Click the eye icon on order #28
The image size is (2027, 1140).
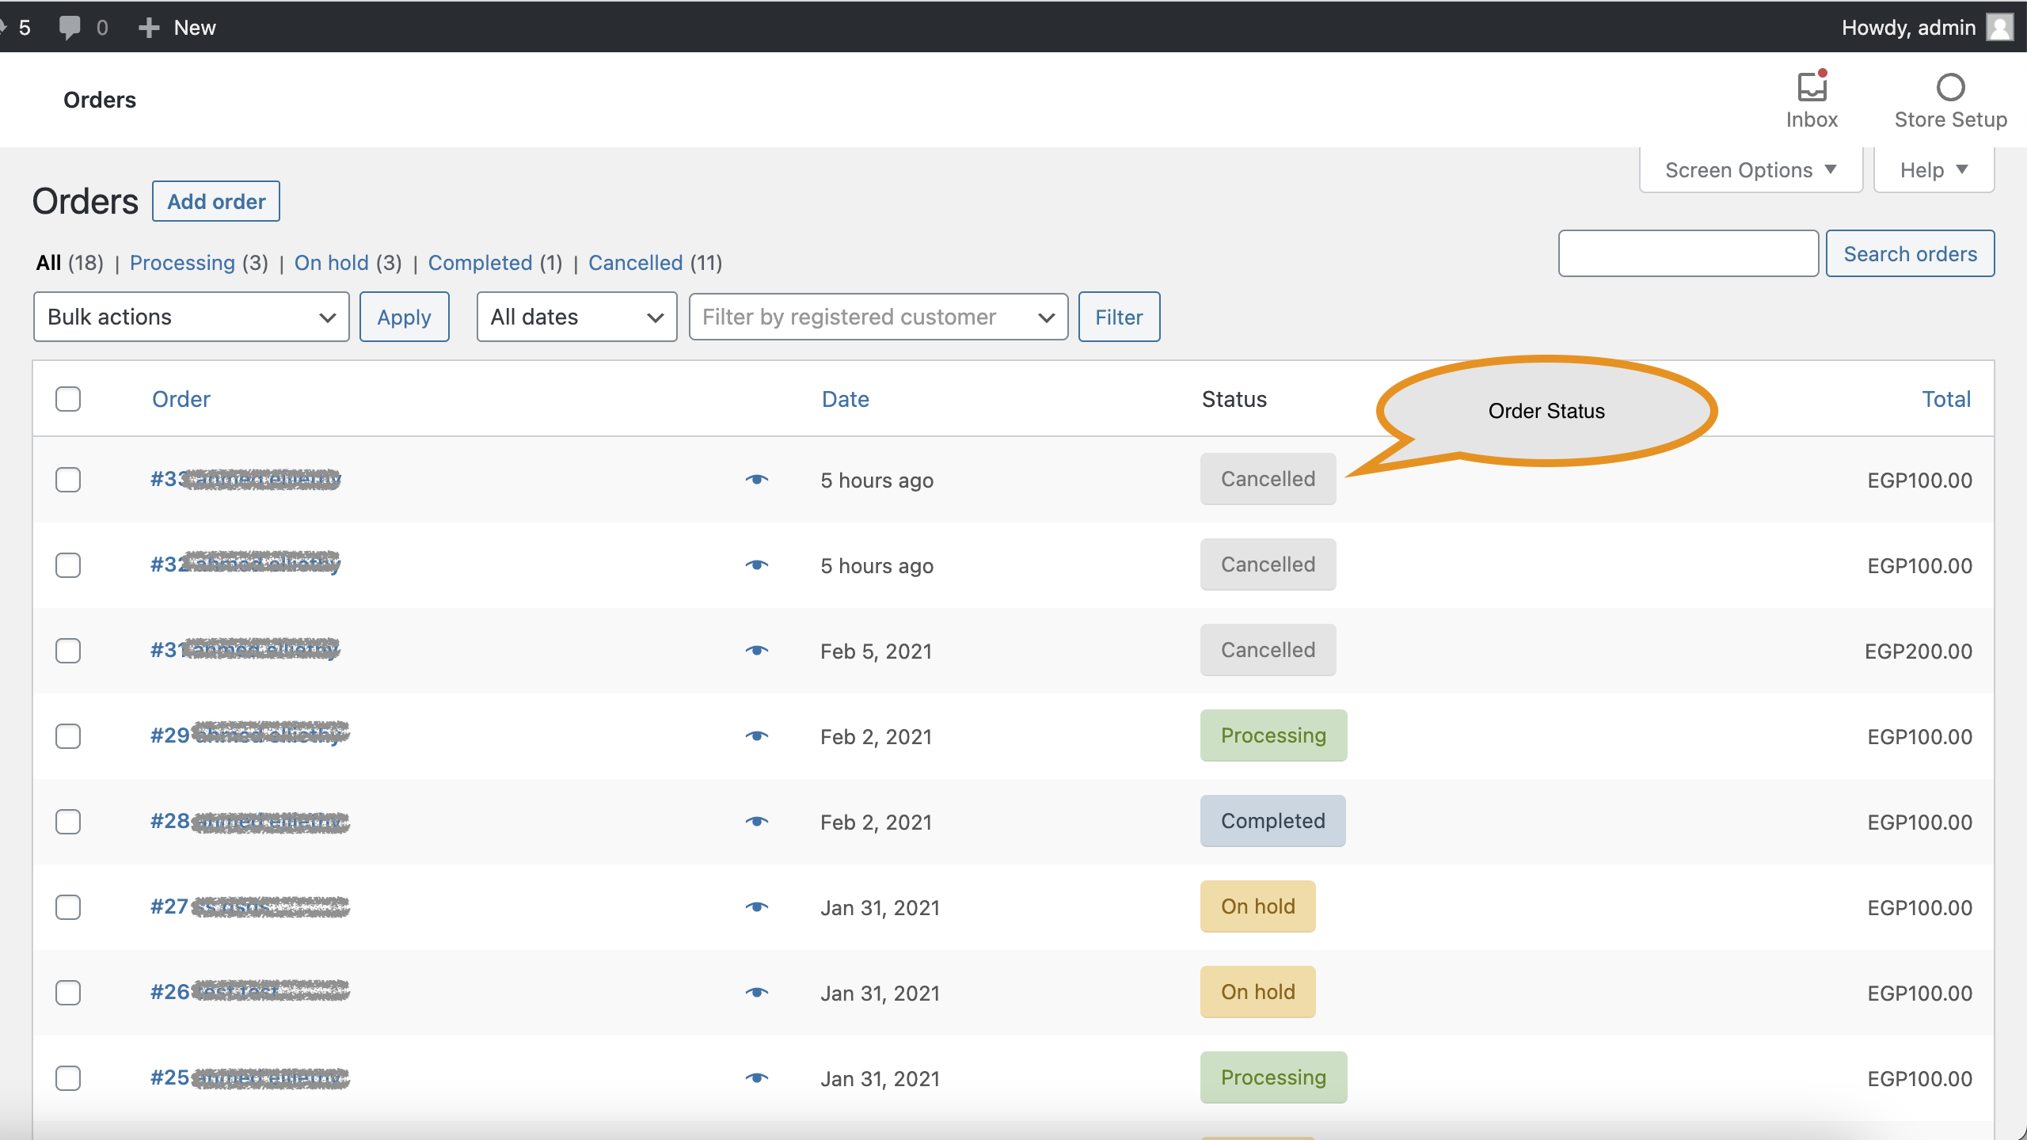(x=757, y=820)
